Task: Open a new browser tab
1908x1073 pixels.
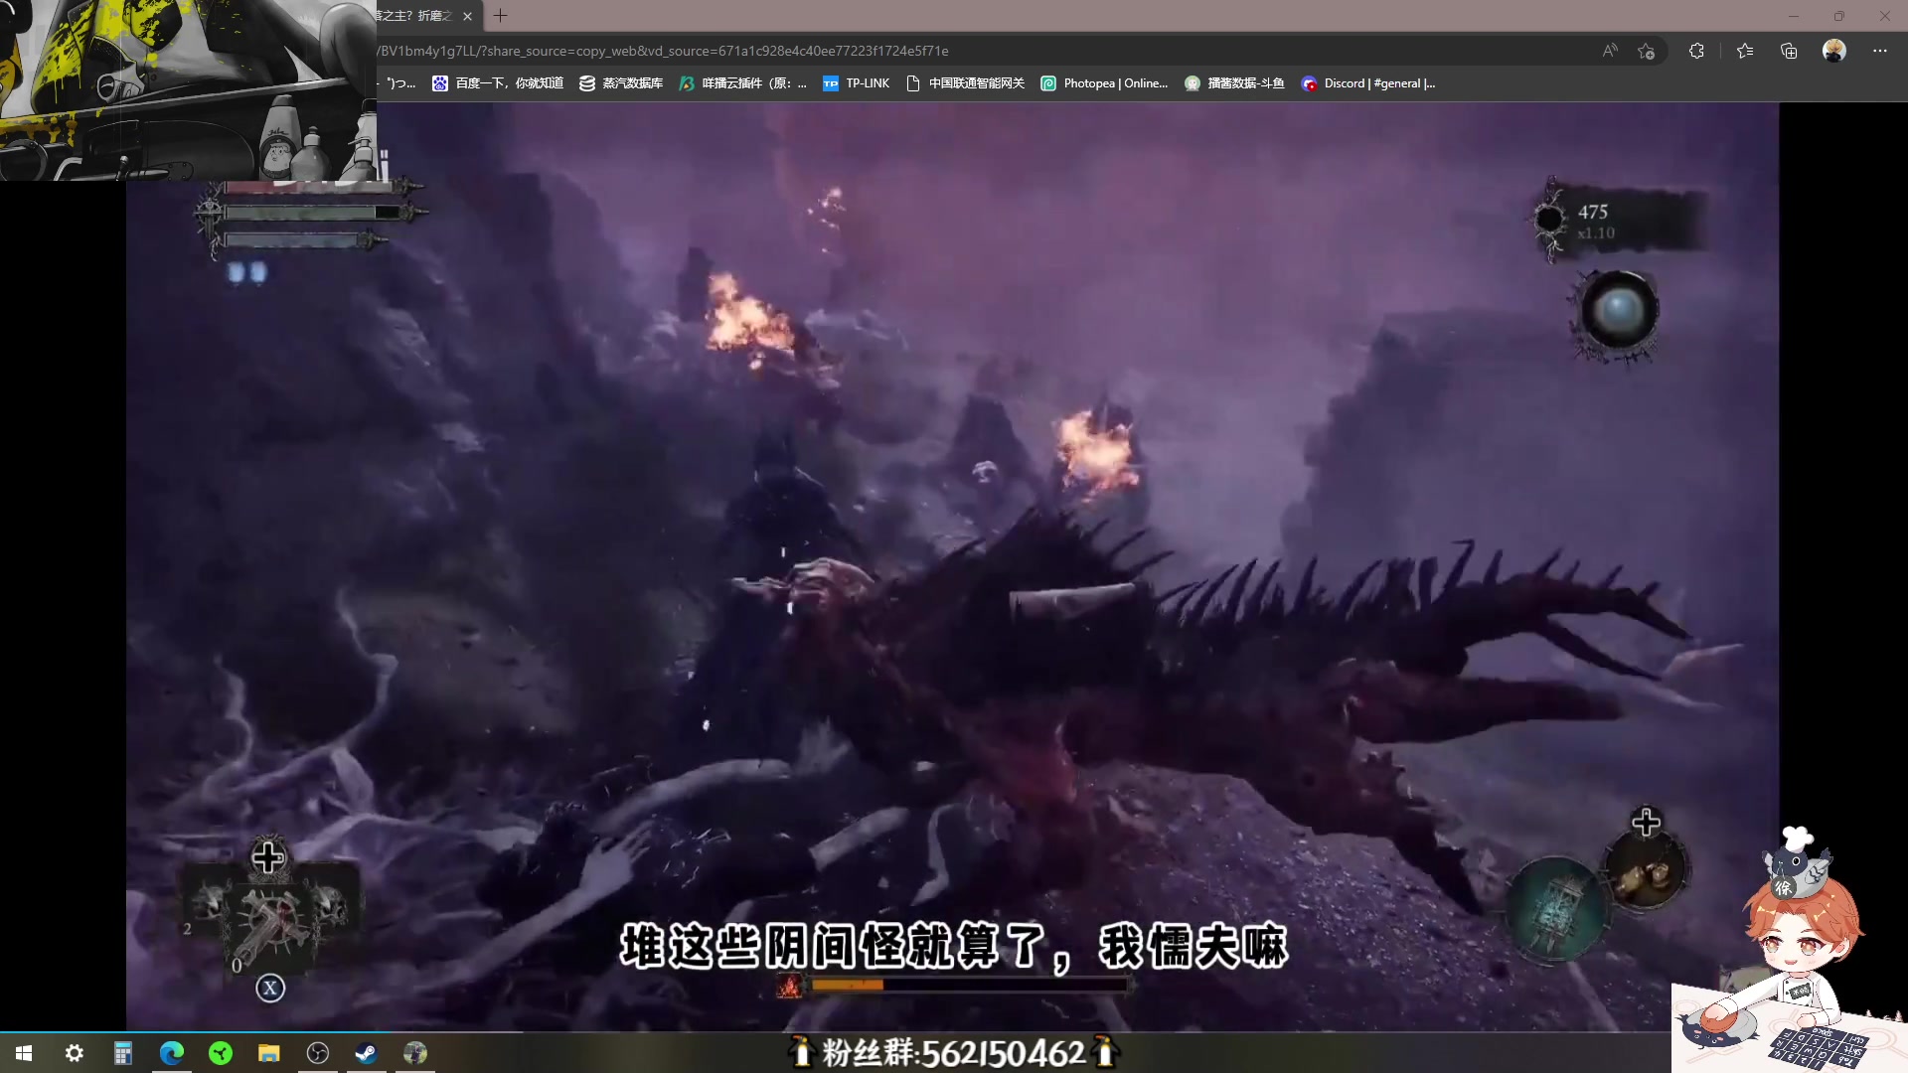Action: coord(501,16)
